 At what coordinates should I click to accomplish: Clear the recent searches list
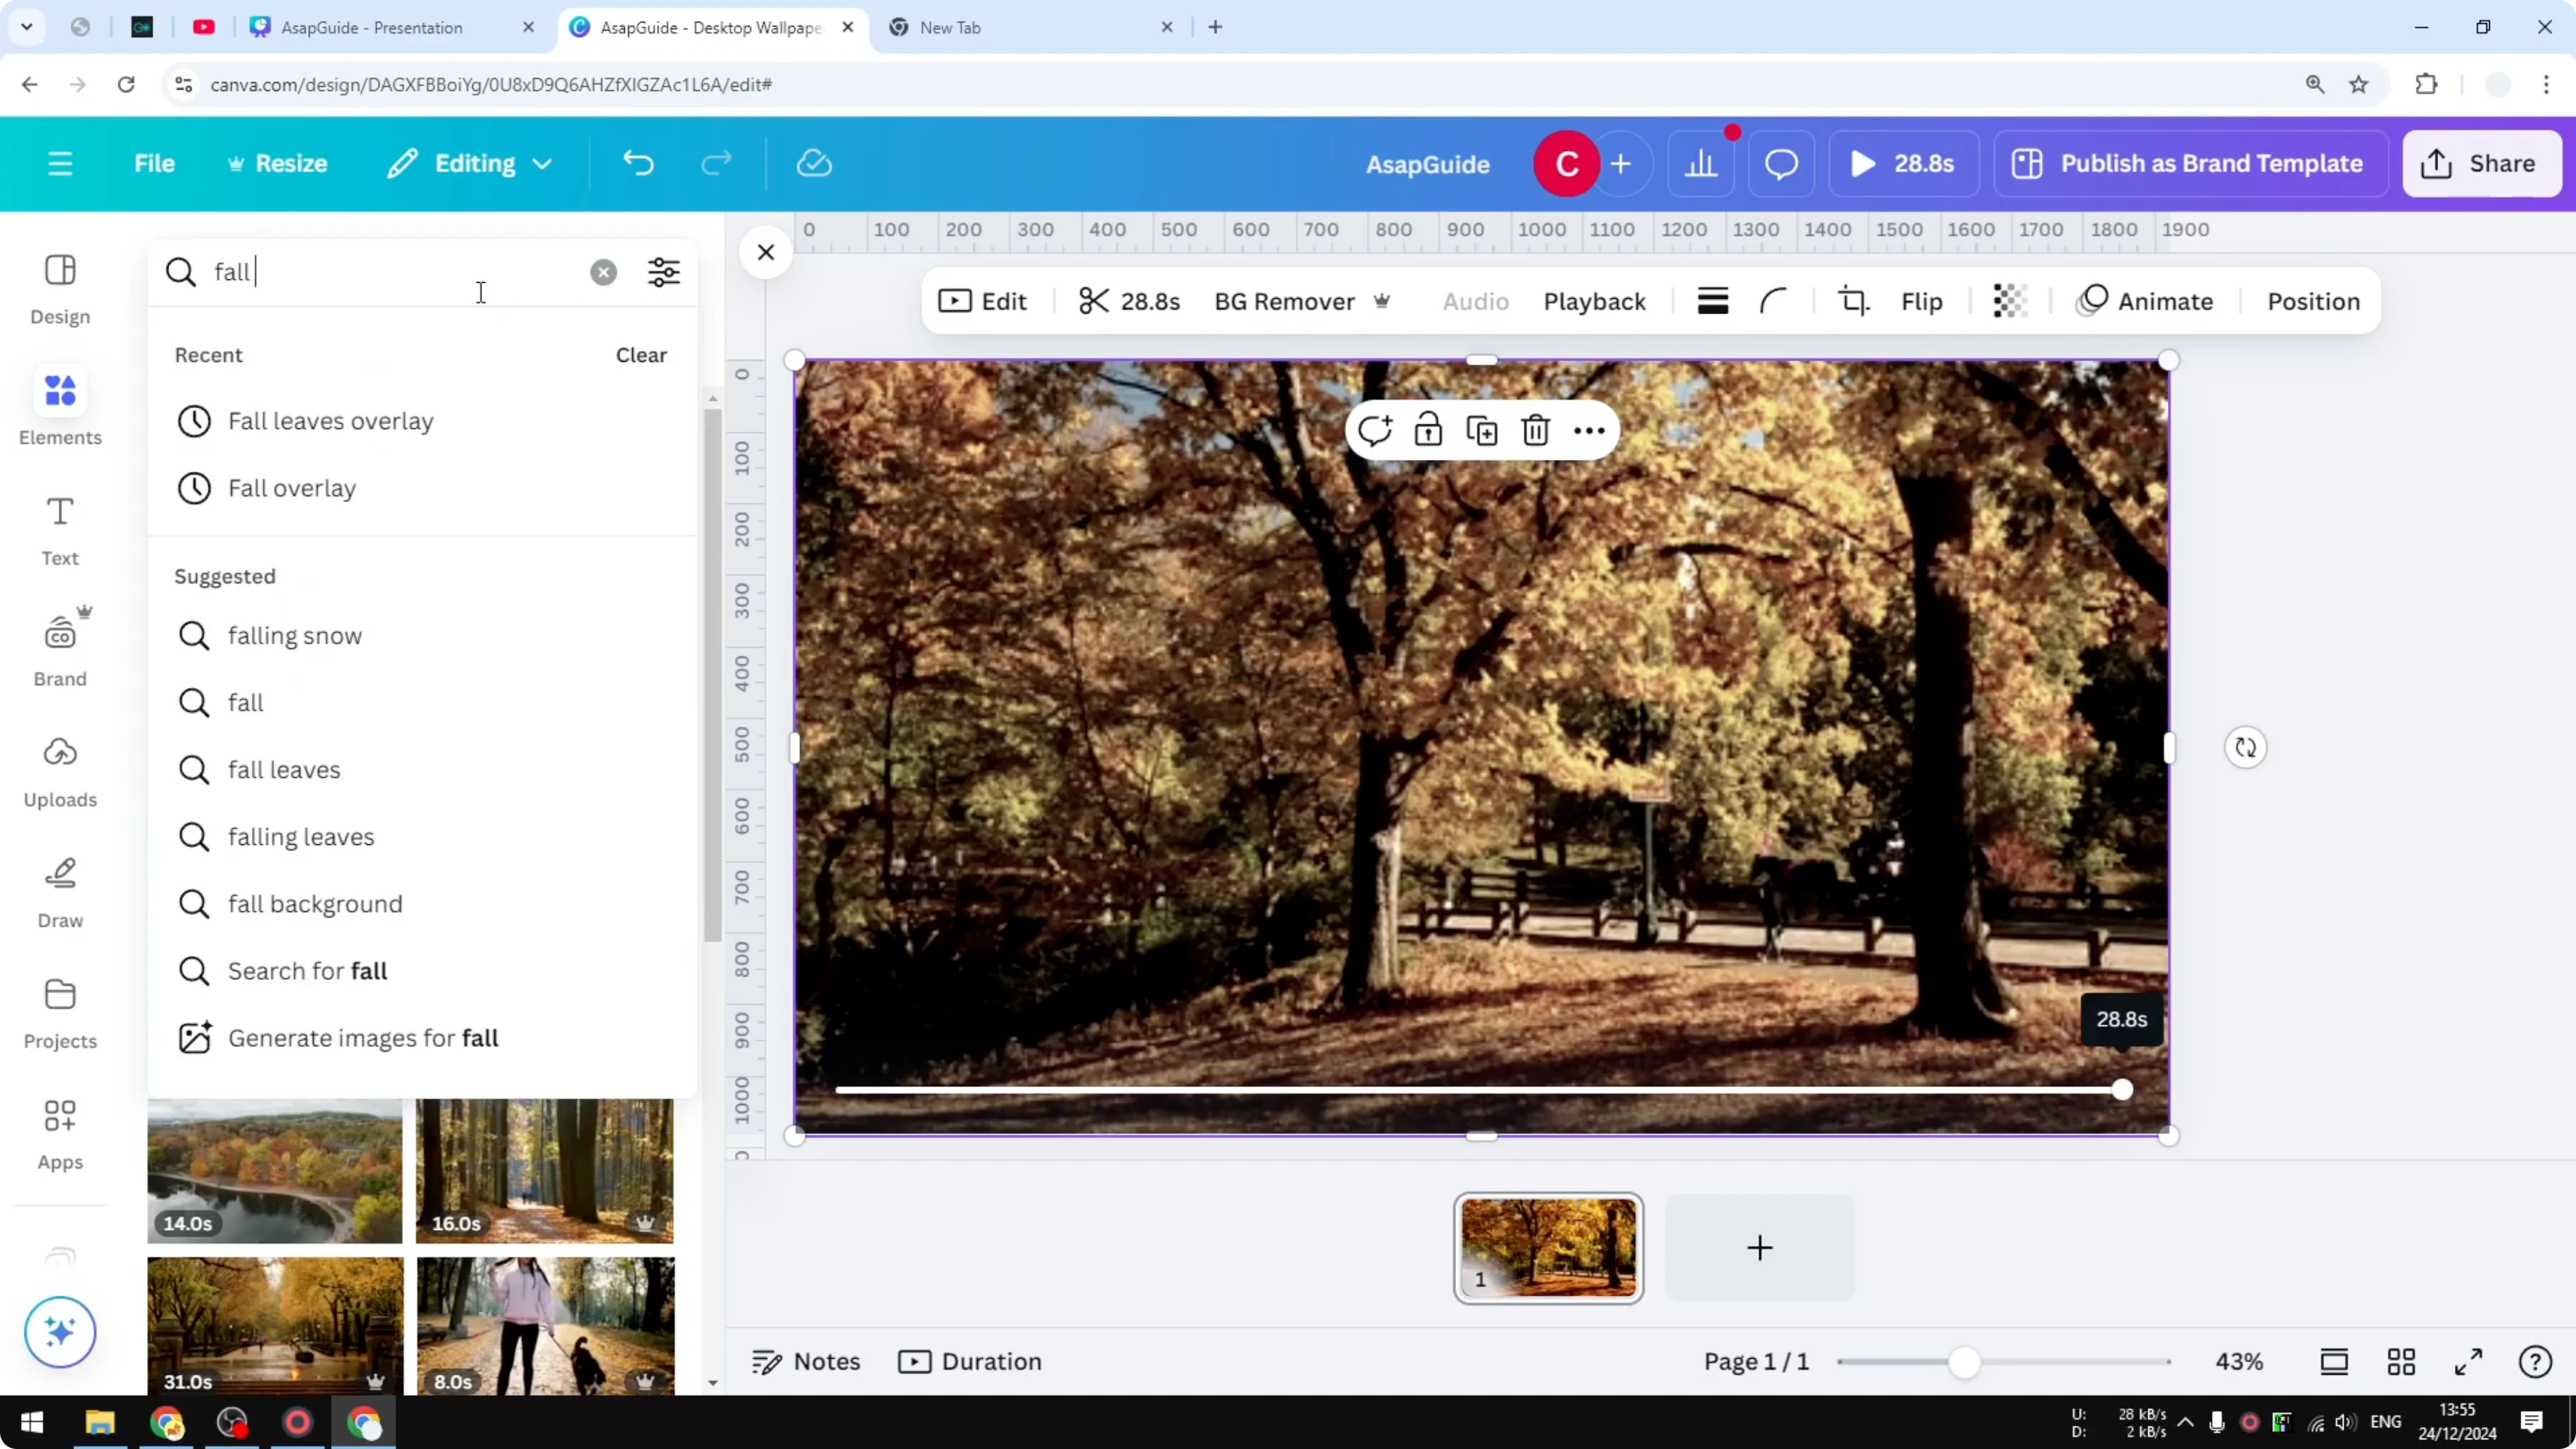point(640,355)
